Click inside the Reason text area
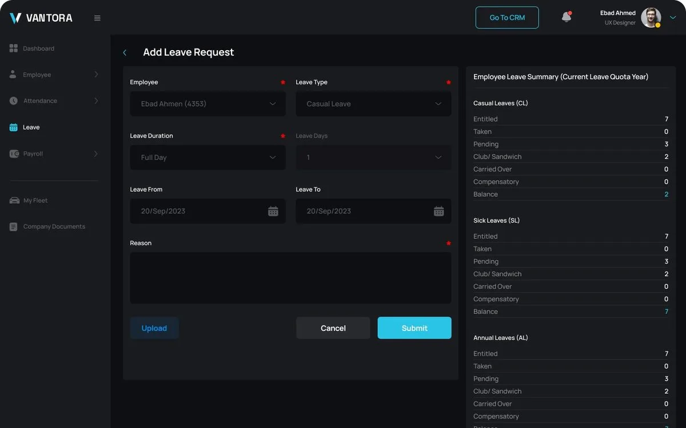 point(290,278)
